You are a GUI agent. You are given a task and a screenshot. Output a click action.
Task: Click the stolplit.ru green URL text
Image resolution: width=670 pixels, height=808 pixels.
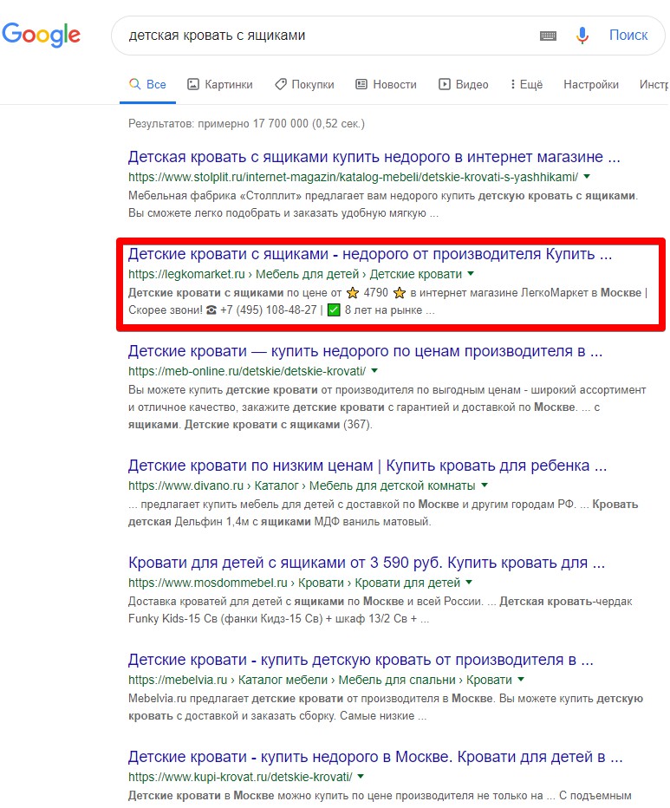tap(353, 177)
